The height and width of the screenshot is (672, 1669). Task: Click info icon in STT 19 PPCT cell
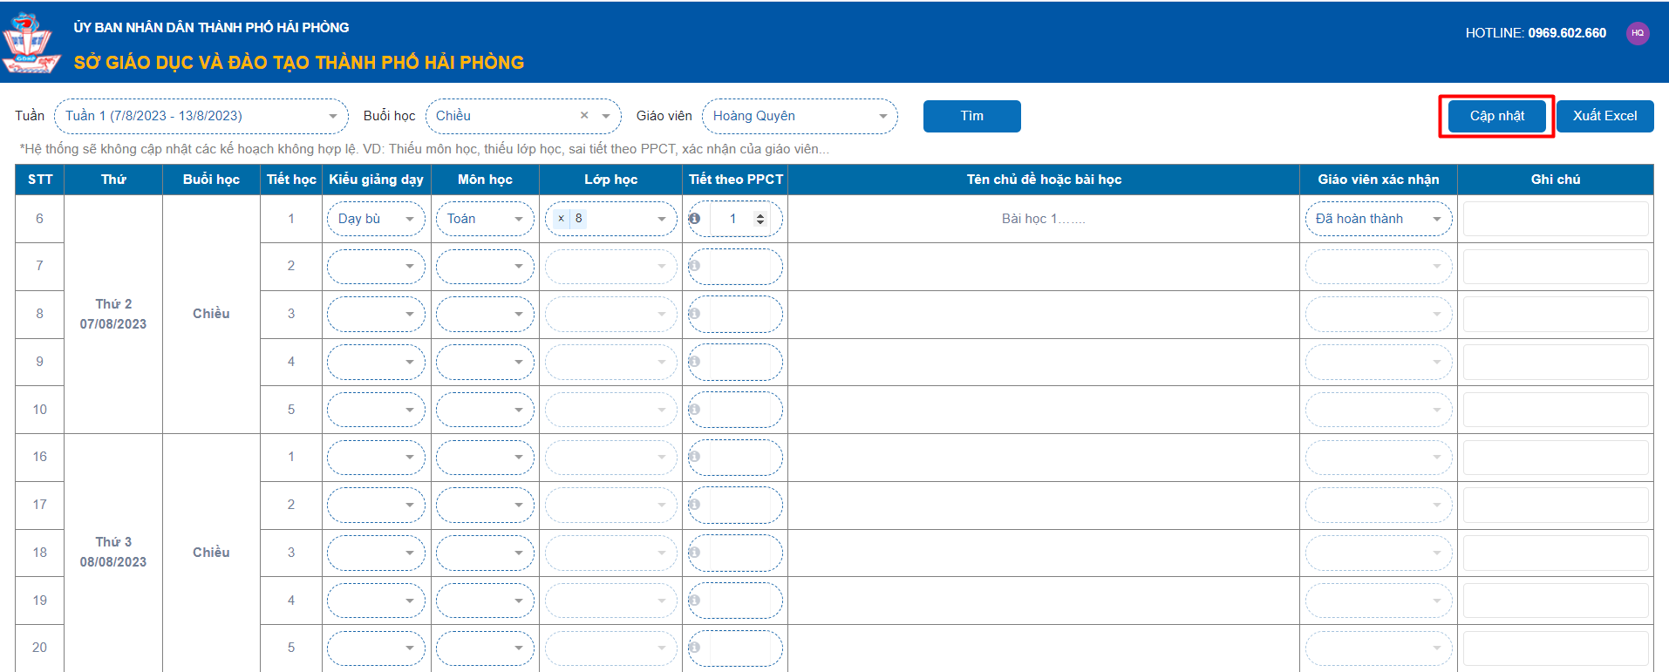click(x=694, y=601)
